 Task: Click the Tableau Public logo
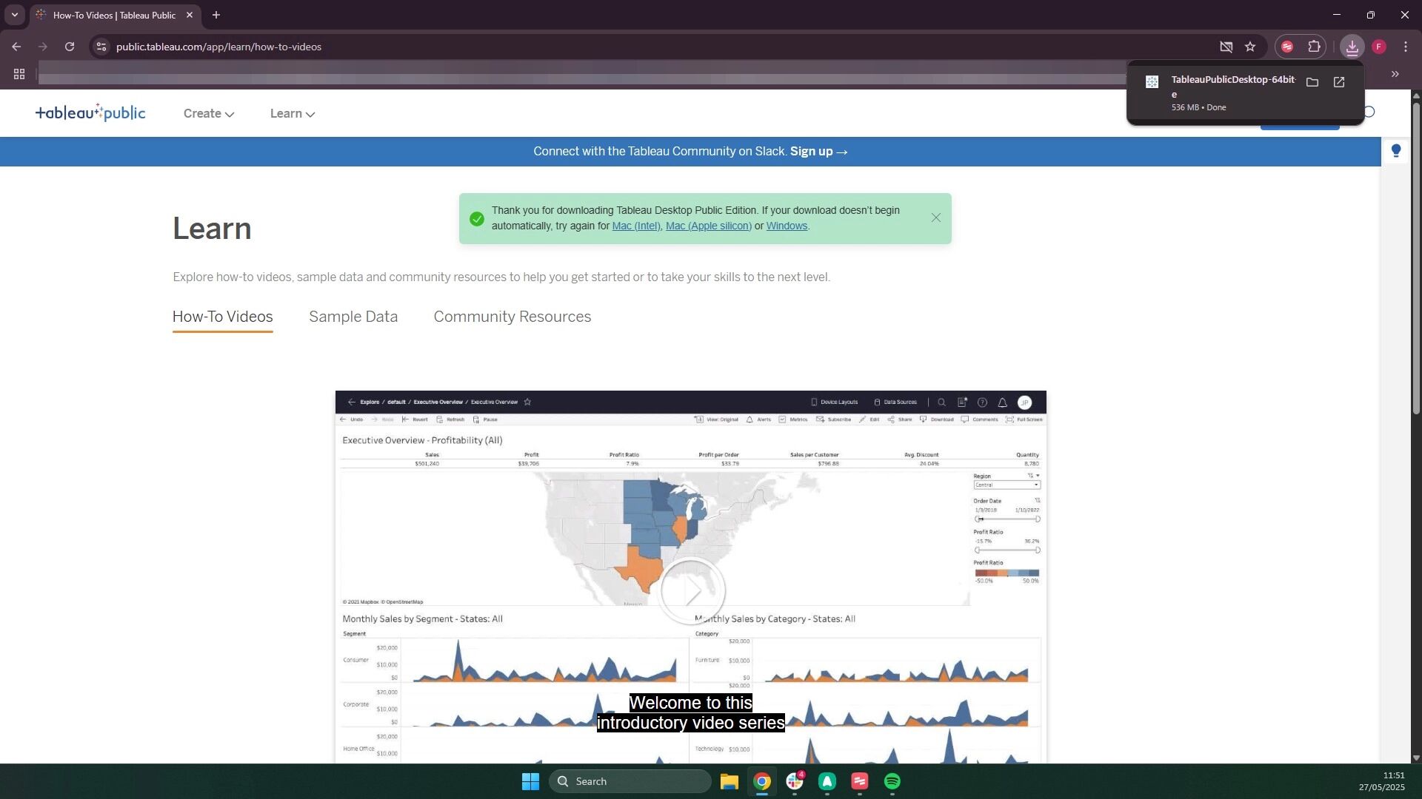point(90,113)
